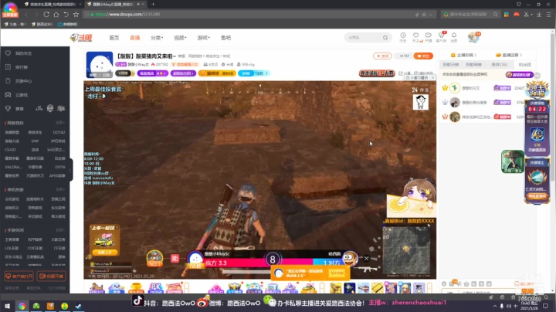Open cloud gaming icon in sidebar
The image size is (556, 312).
tap(8, 95)
